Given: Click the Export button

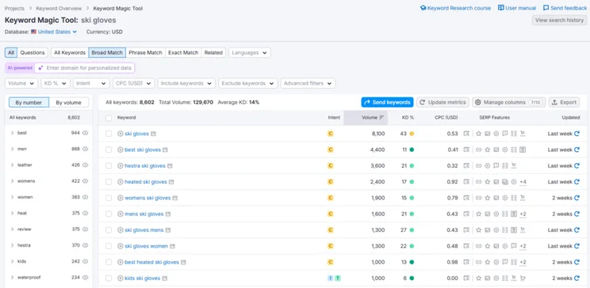Looking at the screenshot, I should click(x=564, y=102).
